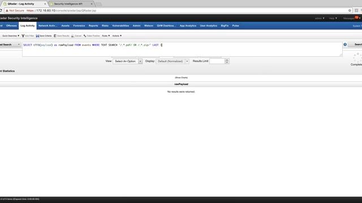Image resolution: width=362 pixels, height=203 pixels.
Task: Switch to the Assets tab
Action: pyautogui.click(x=66, y=26)
